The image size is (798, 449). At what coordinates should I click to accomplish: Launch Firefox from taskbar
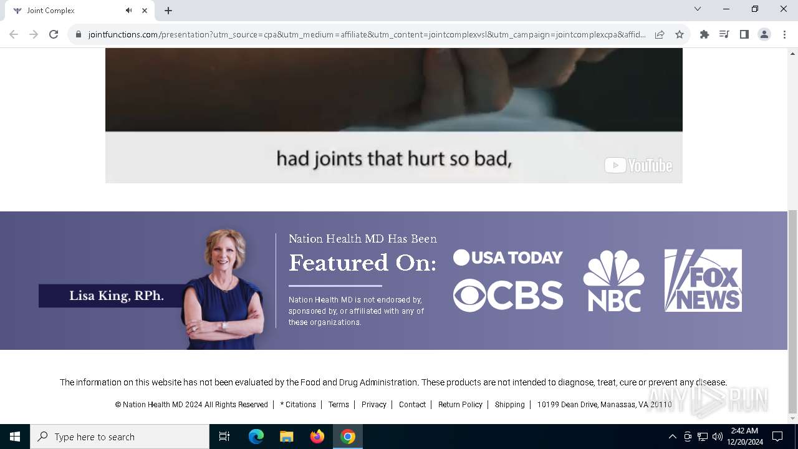point(317,437)
